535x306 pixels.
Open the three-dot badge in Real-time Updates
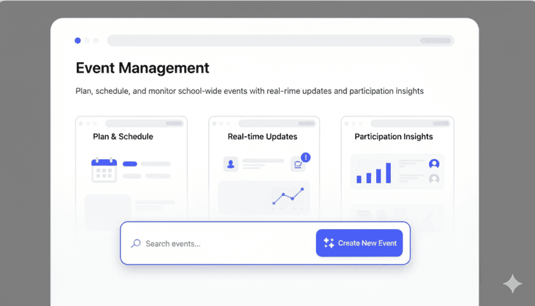tap(306, 157)
